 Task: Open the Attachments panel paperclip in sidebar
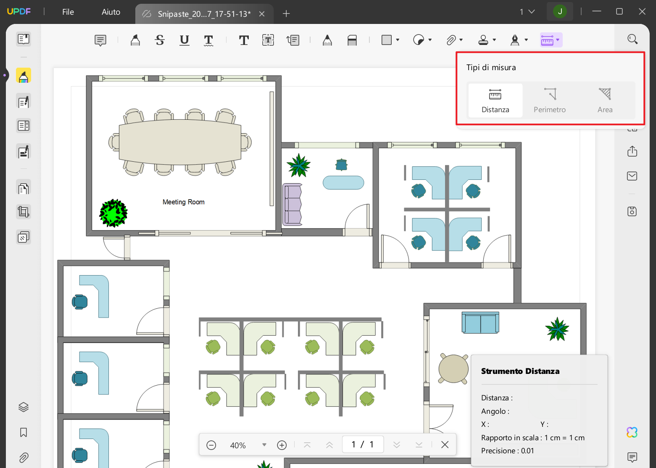[24, 457]
